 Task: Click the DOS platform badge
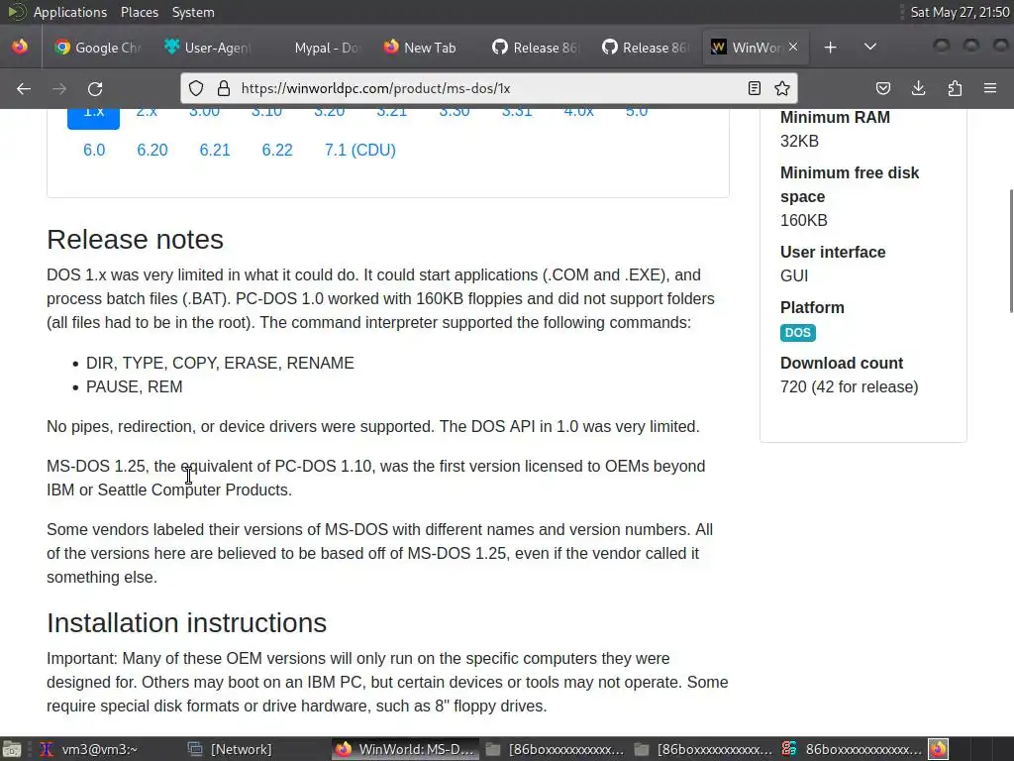(797, 333)
